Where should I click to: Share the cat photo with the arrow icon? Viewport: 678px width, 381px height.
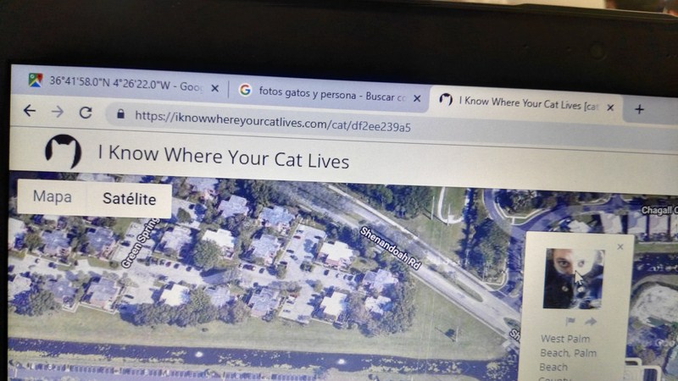(591, 322)
